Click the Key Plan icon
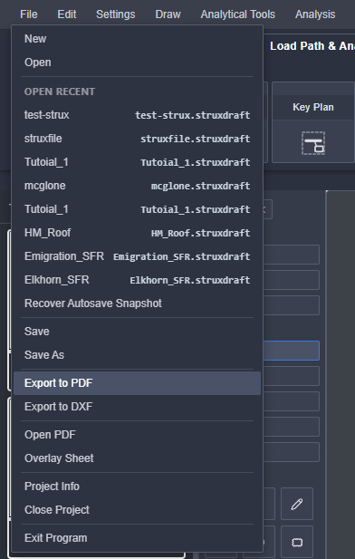 (x=313, y=143)
